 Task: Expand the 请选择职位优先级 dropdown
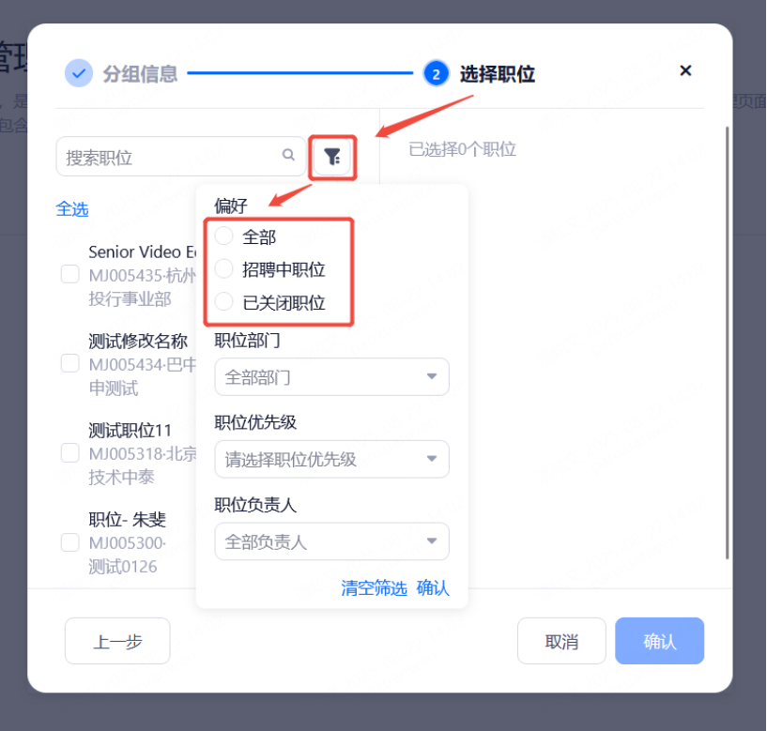(331, 460)
